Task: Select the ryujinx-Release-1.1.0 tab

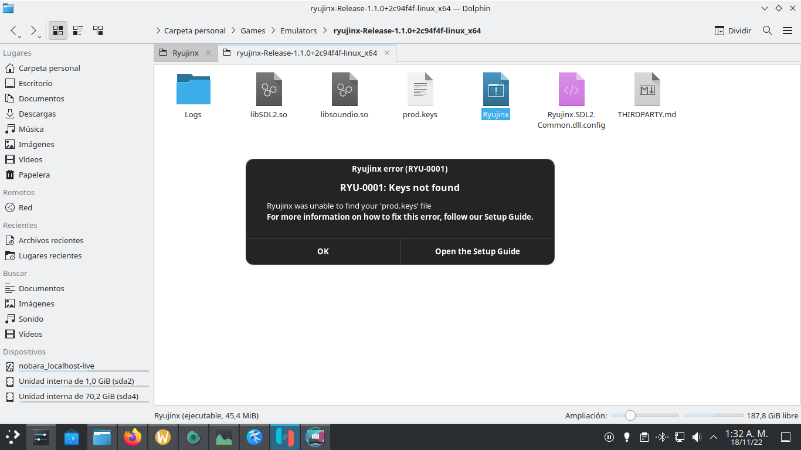Action: (x=307, y=53)
